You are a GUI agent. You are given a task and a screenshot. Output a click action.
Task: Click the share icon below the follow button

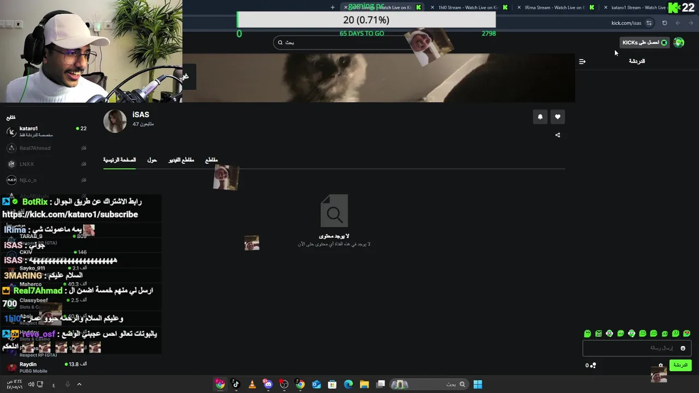[x=558, y=135]
